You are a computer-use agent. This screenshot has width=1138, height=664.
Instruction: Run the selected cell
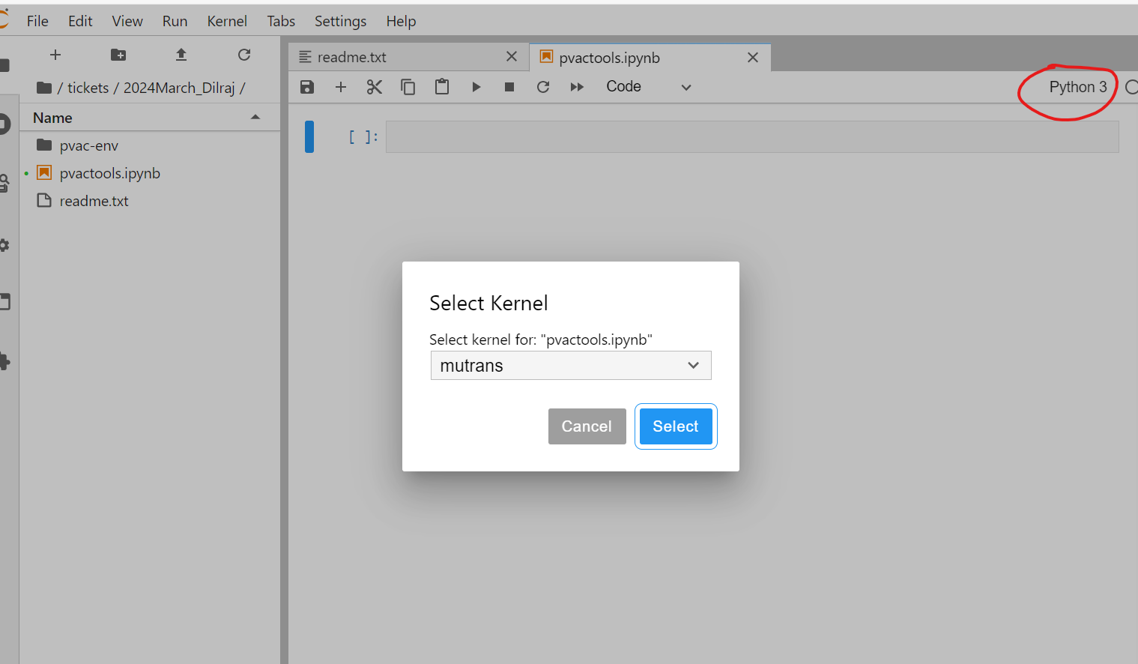[476, 87]
